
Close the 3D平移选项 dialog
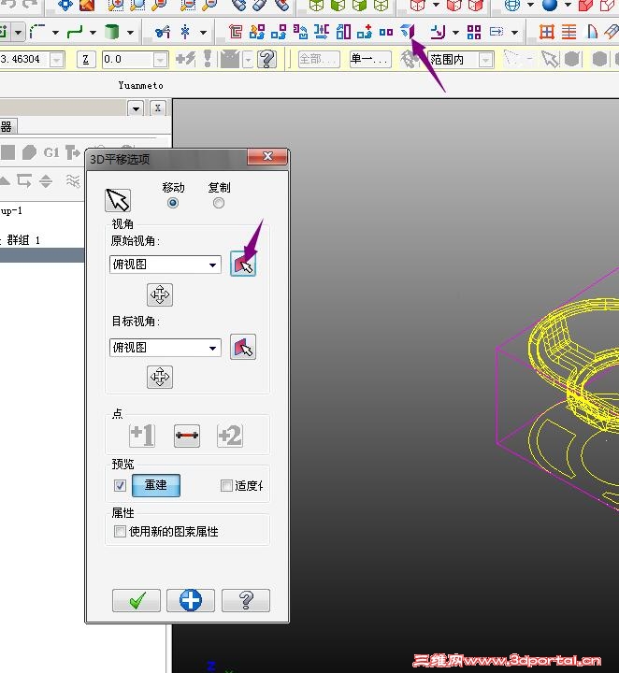click(x=267, y=156)
